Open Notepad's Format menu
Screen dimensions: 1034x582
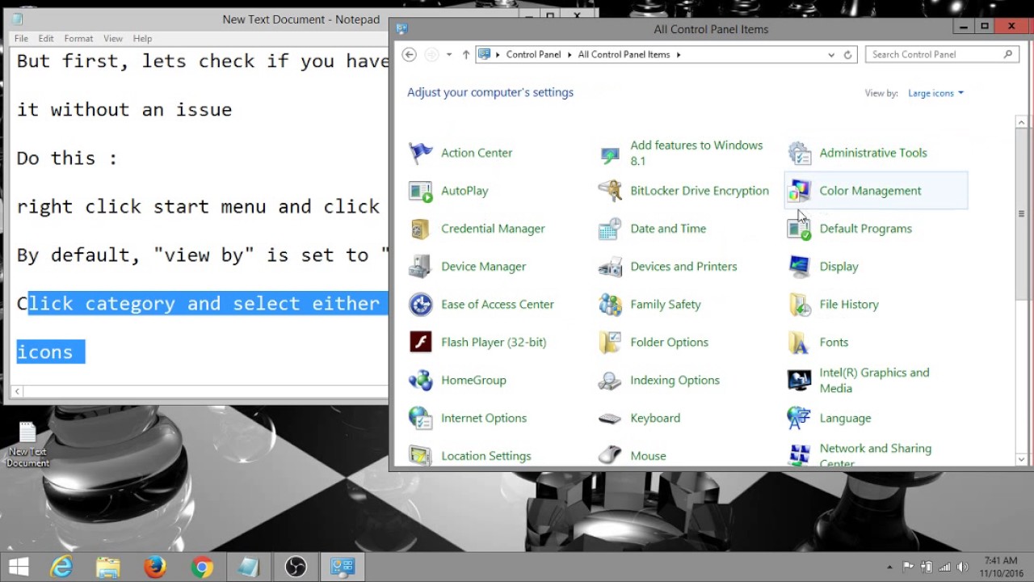coord(78,38)
